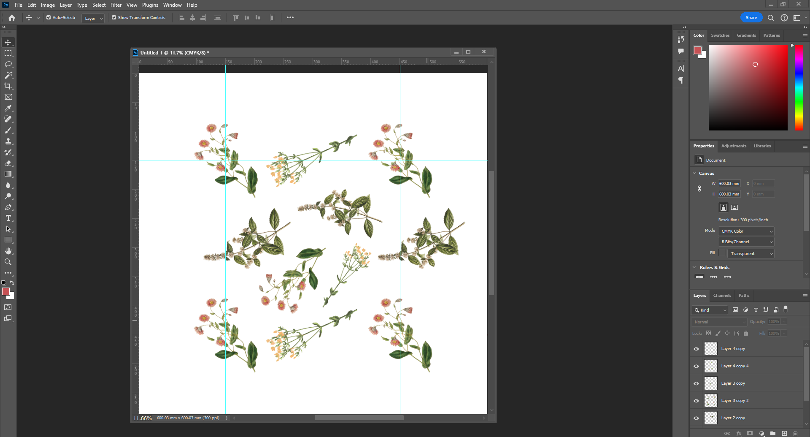This screenshot has height=437, width=810.
Task: Create a new layer with plus icon
Action: [x=784, y=433]
